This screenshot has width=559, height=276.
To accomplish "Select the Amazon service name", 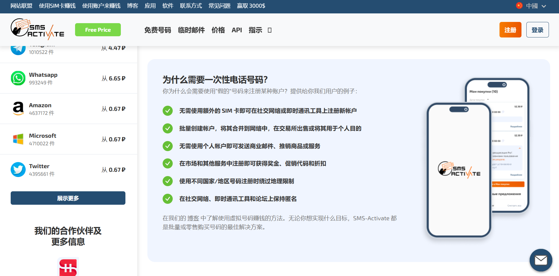I will 40,105.
